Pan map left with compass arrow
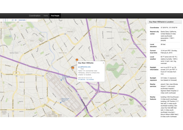This screenshot has height=130, width=183. coord(4,20)
